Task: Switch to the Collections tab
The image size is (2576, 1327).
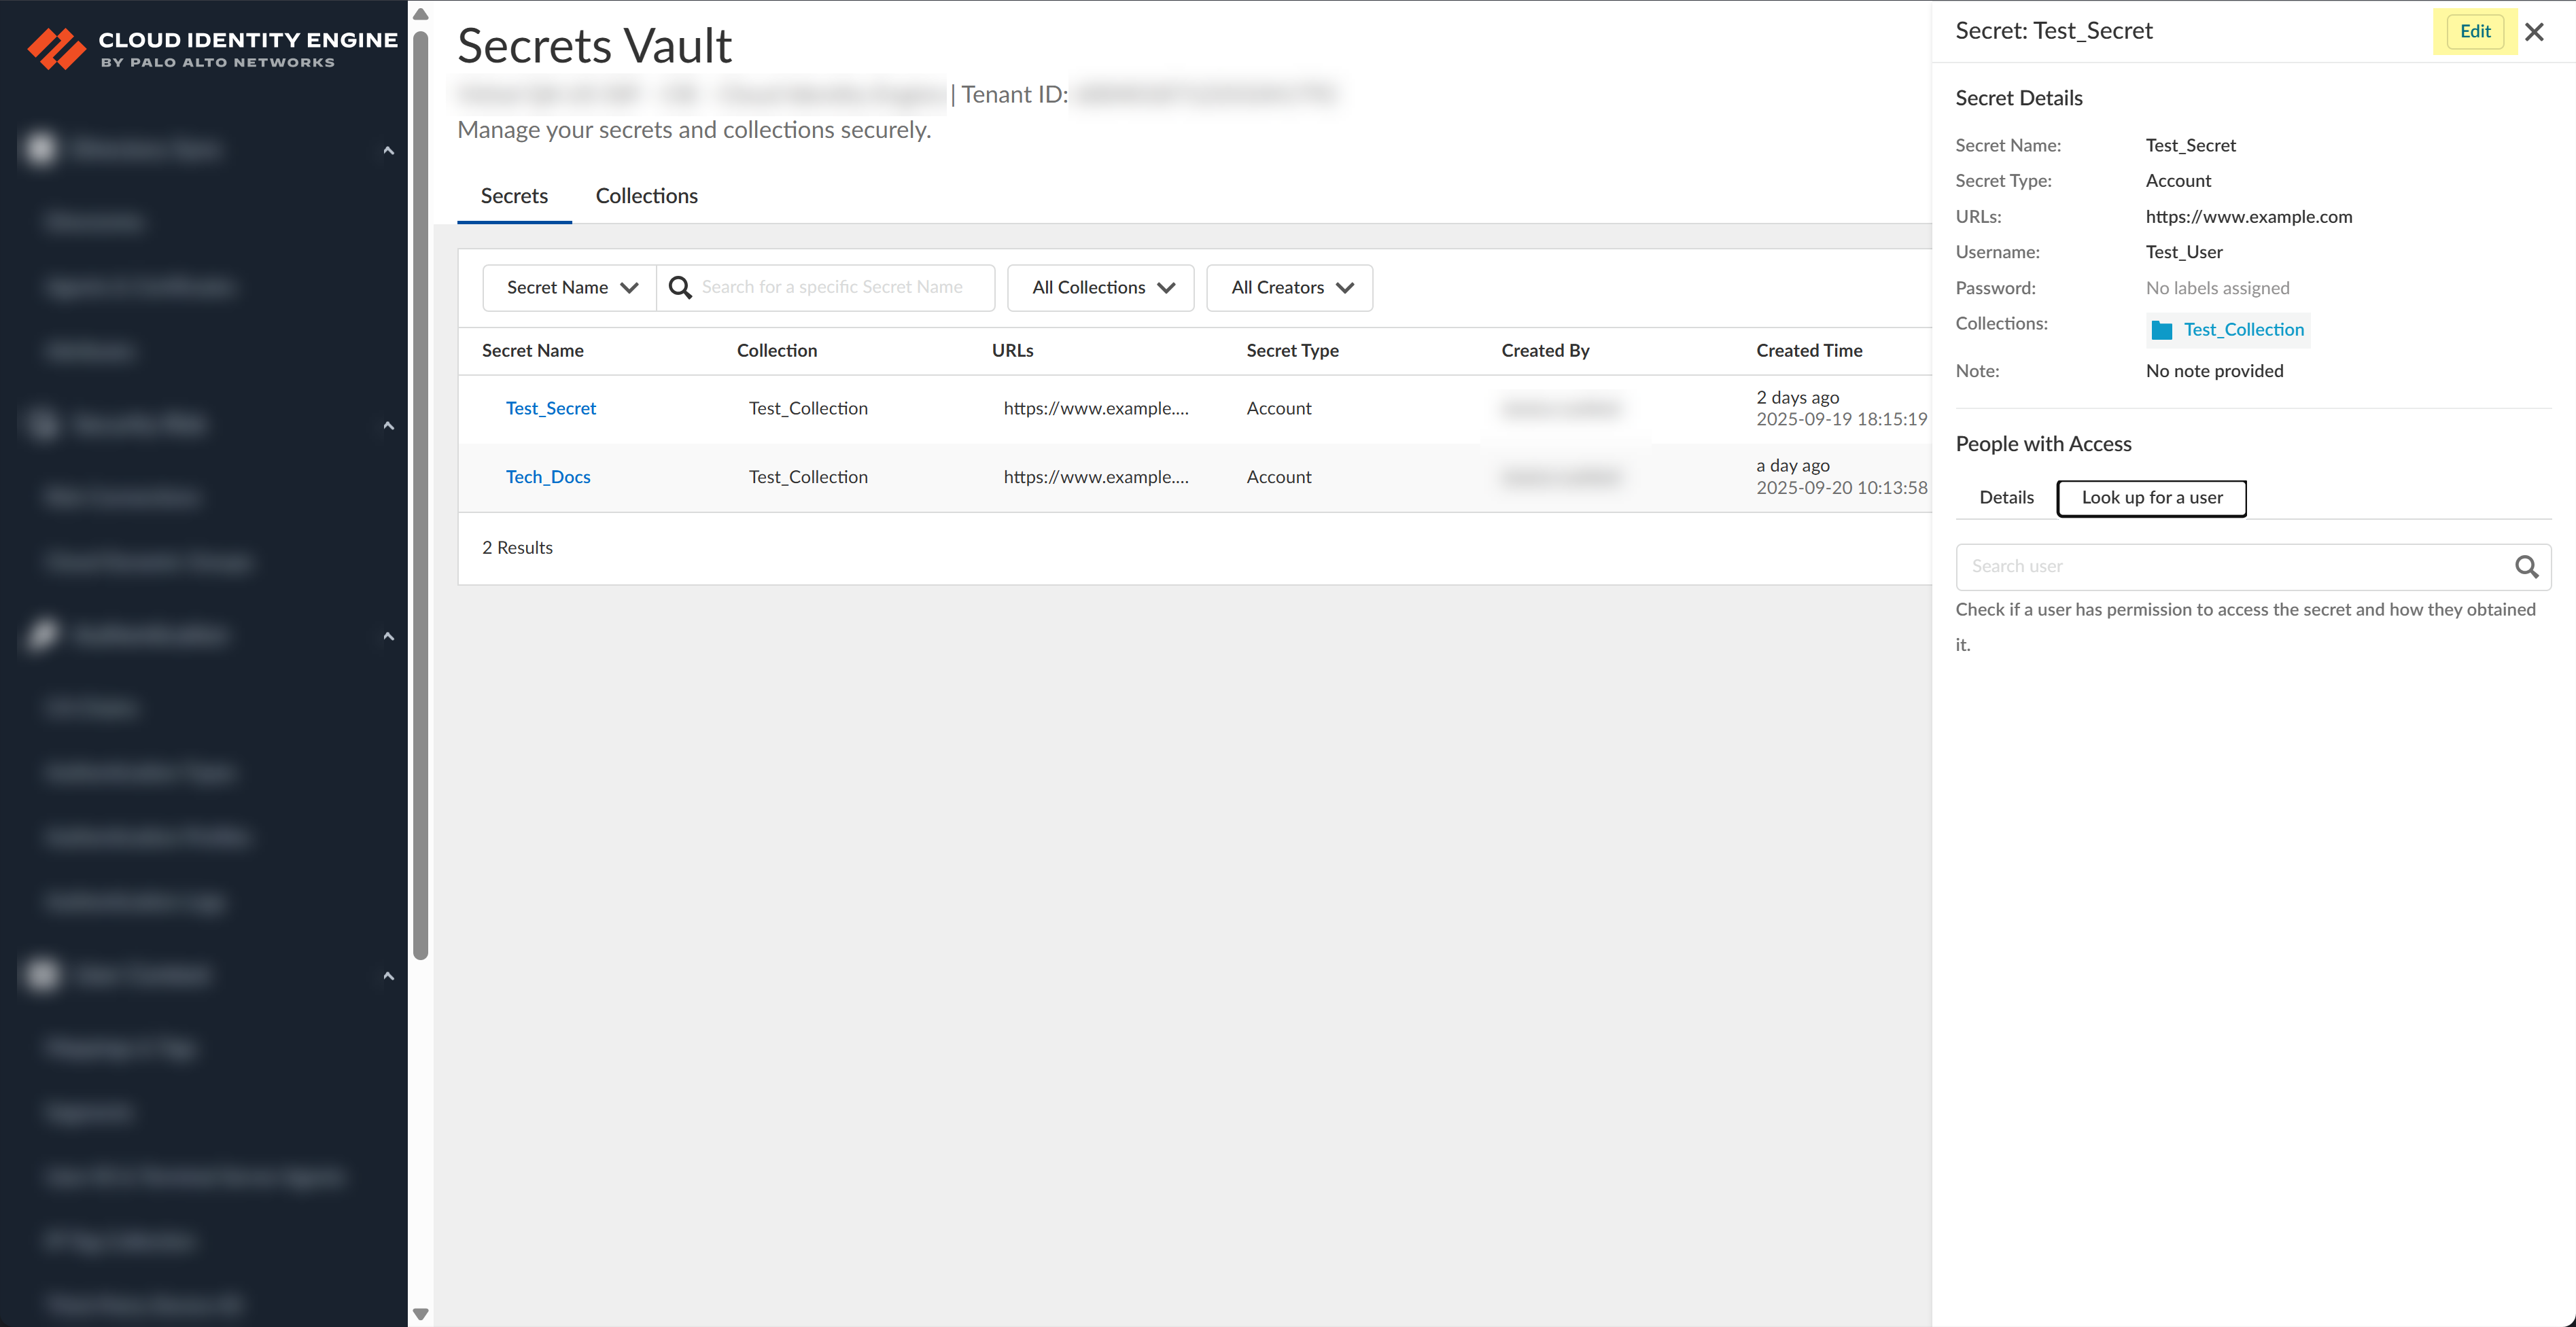Action: tap(646, 196)
